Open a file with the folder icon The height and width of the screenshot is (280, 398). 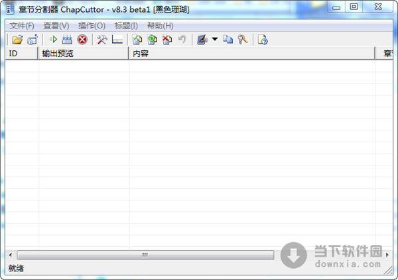pos(17,40)
